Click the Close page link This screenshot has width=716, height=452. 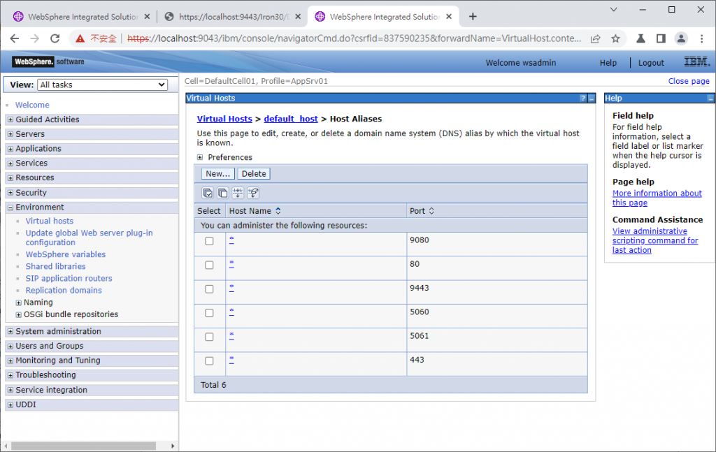click(689, 81)
